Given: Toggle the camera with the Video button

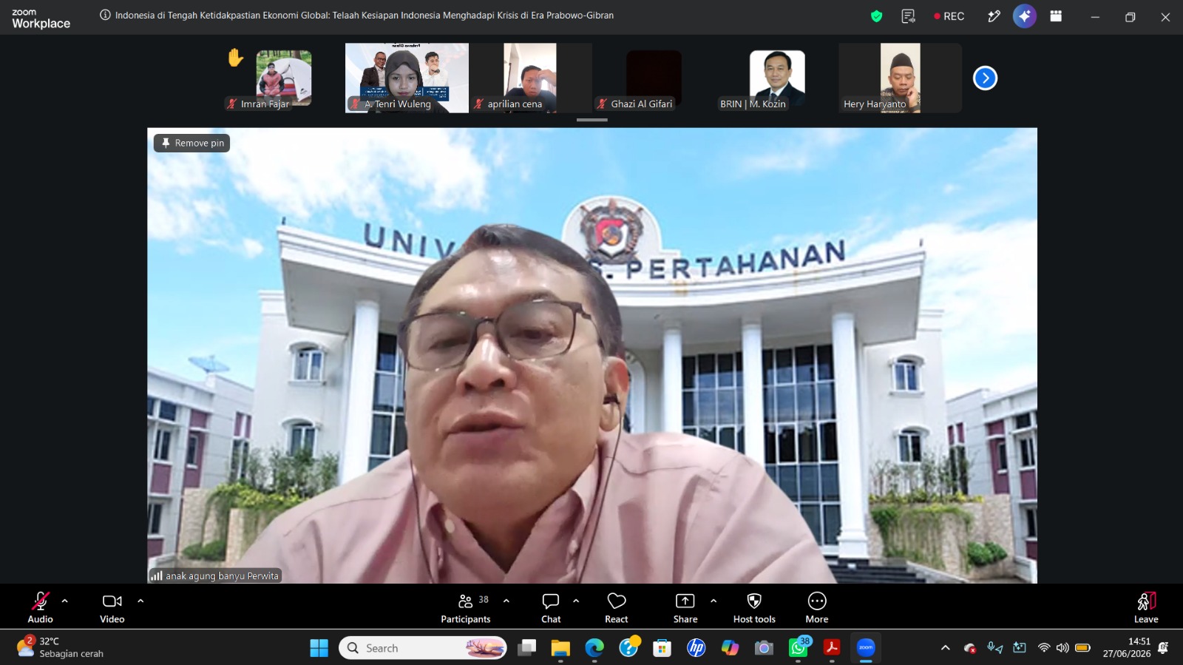Looking at the screenshot, I should coord(112,607).
